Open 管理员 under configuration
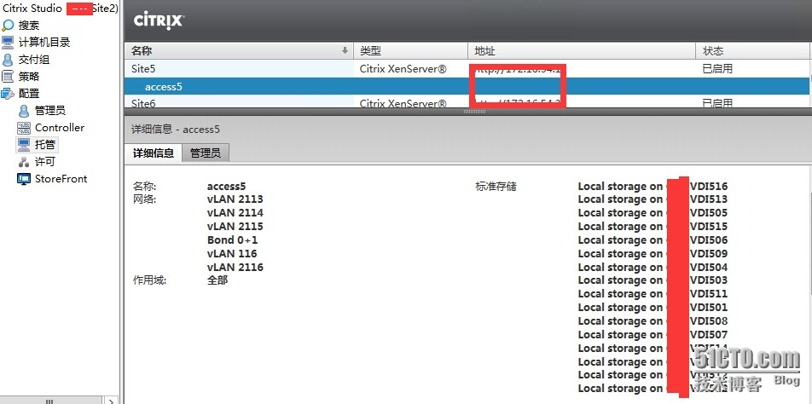Image resolution: width=812 pixels, height=404 pixels. pos(50,111)
